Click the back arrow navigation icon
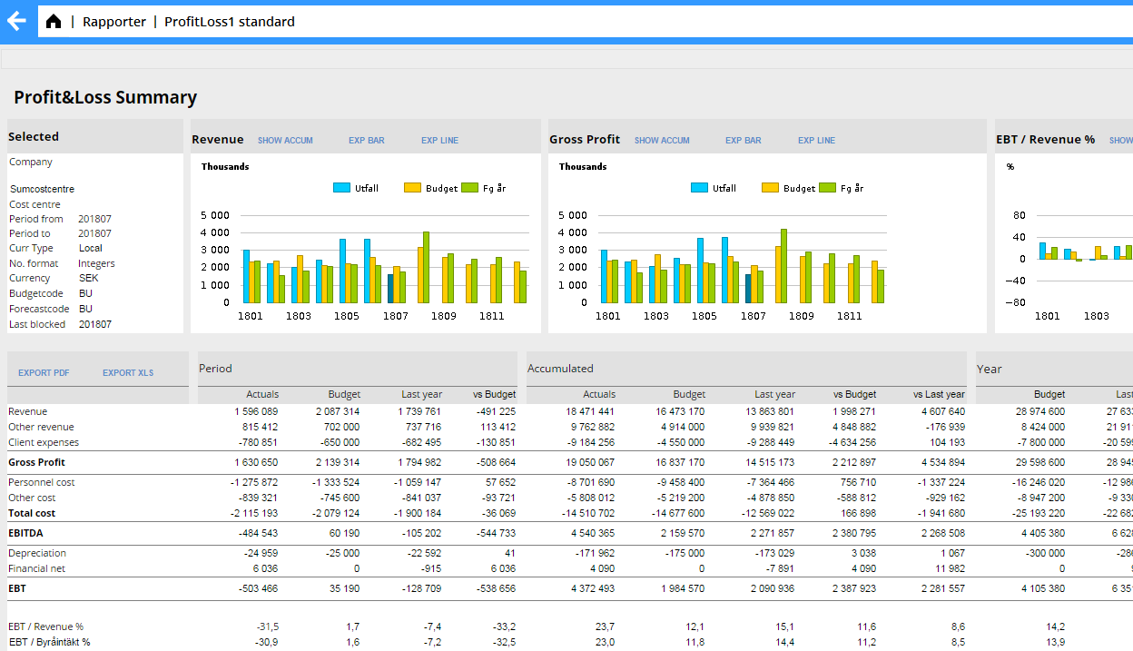This screenshot has height=651, width=1133. tap(16, 20)
